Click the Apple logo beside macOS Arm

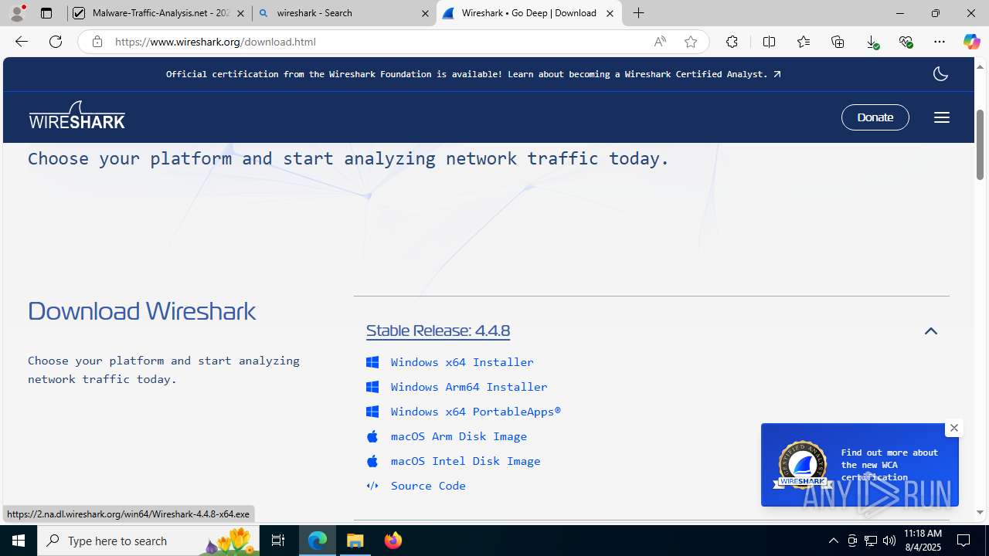pos(372,436)
